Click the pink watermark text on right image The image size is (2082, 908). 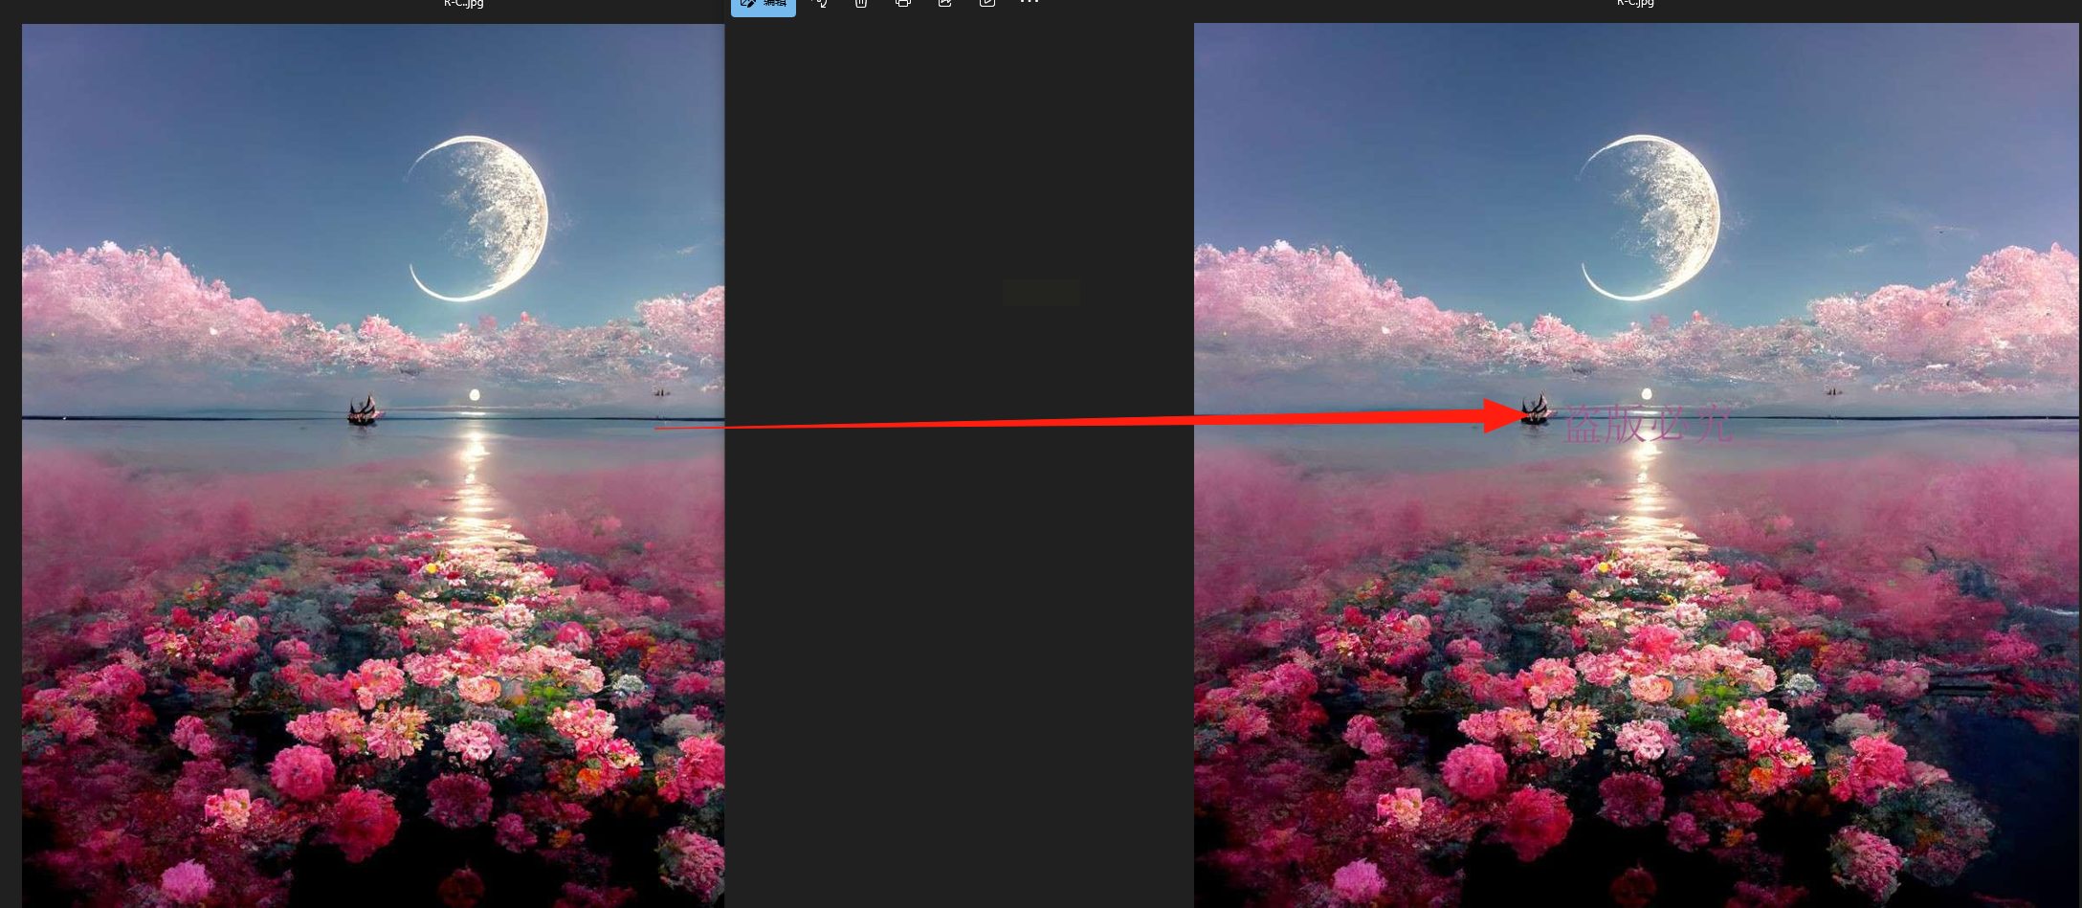pos(1649,424)
